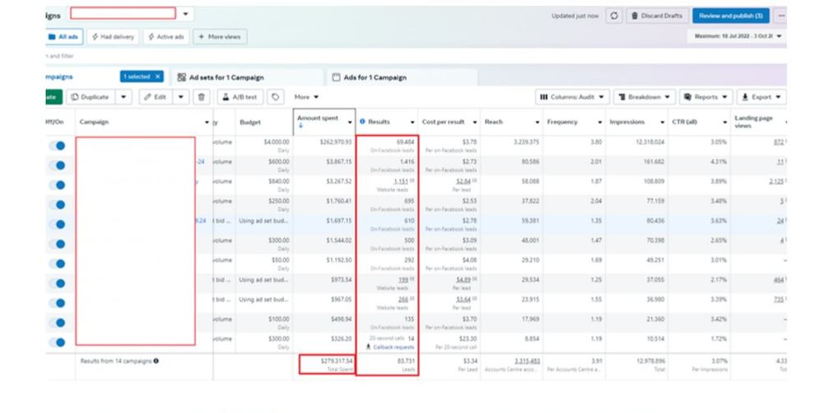This screenshot has width=823, height=413.
Task: Toggle the campaign with $1,697.15 spent
Action: (58, 224)
